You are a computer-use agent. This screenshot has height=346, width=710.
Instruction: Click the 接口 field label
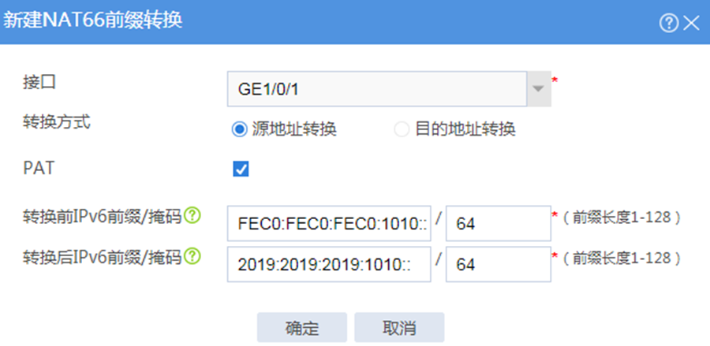coord(39,83)
